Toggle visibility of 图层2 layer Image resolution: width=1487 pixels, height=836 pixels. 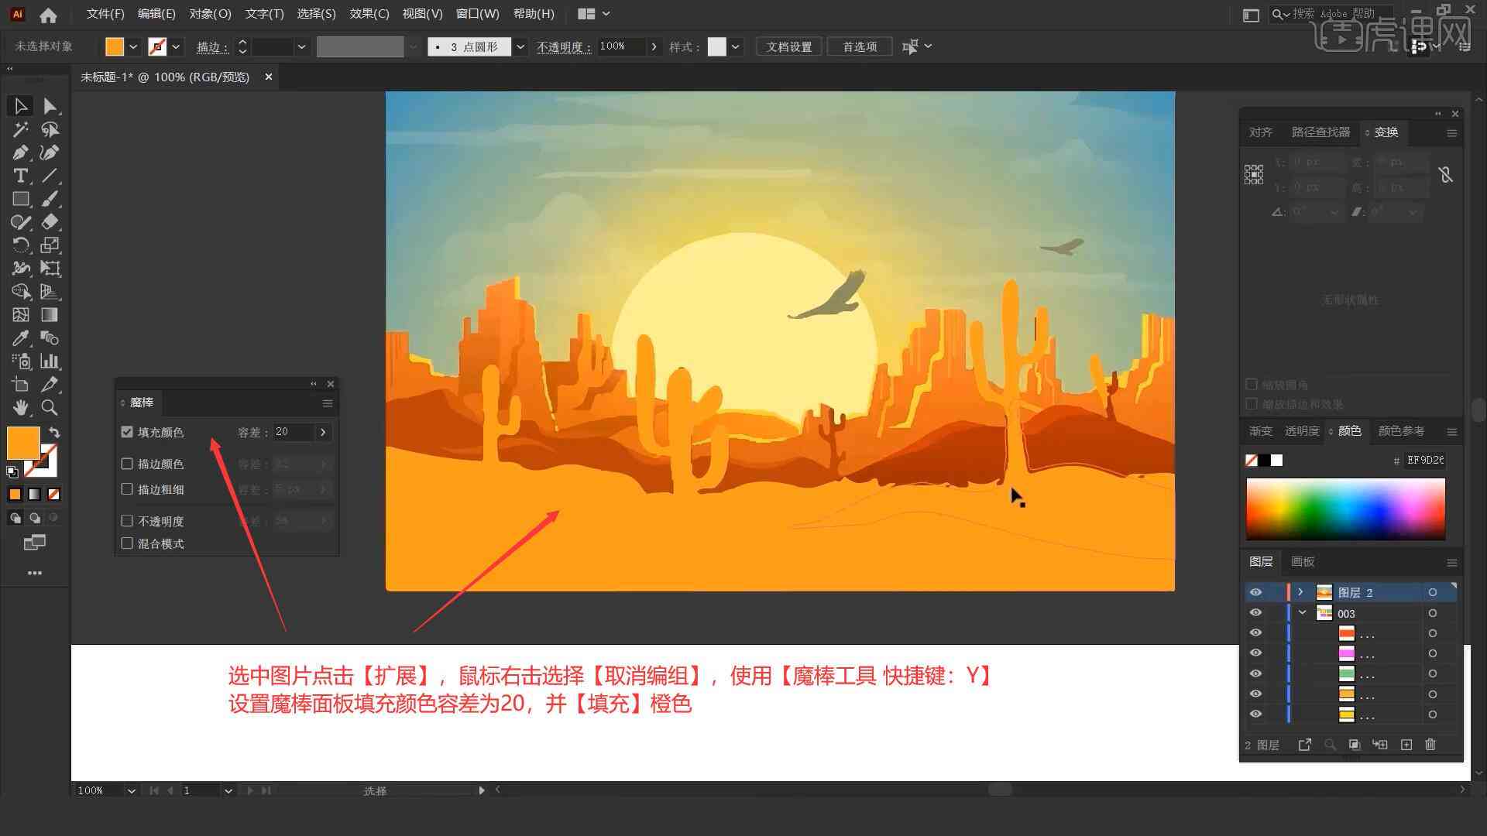pyautogui.click(x=1255, y=591)
